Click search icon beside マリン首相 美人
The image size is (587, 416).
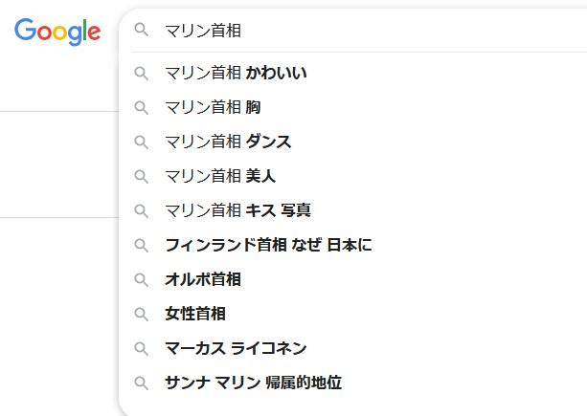142,176
